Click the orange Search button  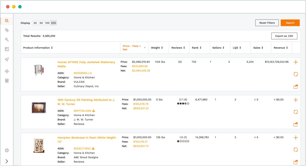point(290,23)
